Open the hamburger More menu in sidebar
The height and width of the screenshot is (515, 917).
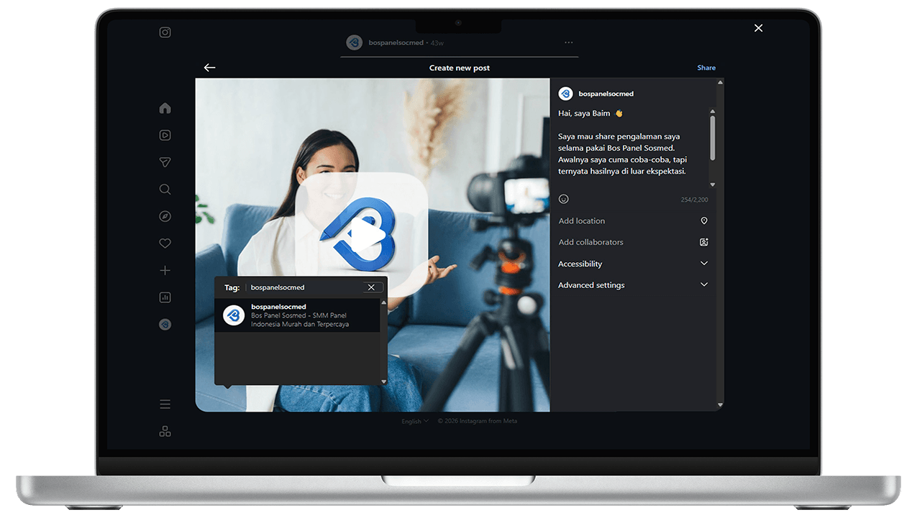click(165, 404)
